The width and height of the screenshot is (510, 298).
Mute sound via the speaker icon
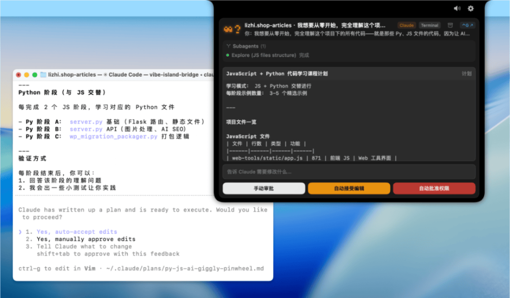(x=457, y=9)
